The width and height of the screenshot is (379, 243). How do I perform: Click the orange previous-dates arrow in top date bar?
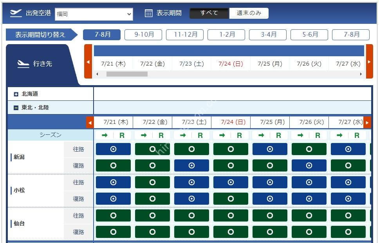pyautogui.click(x=88, y=61)
